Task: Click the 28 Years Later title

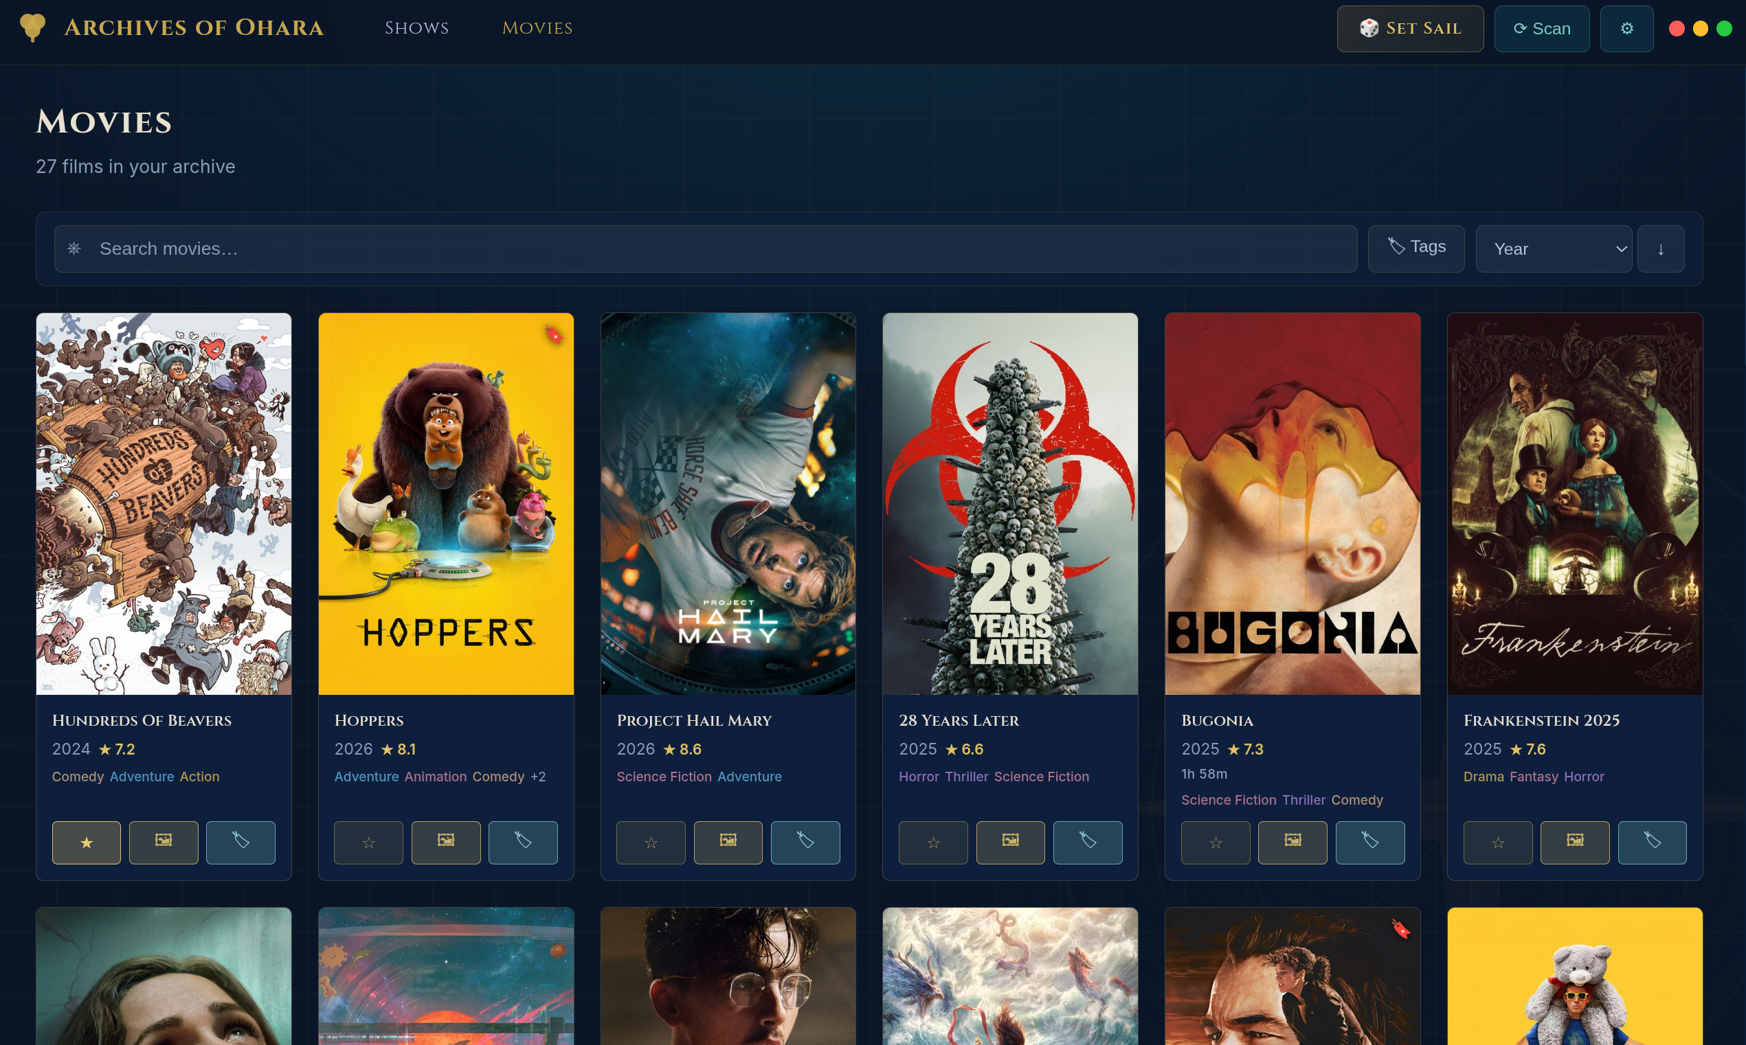Action: (959, 720)
